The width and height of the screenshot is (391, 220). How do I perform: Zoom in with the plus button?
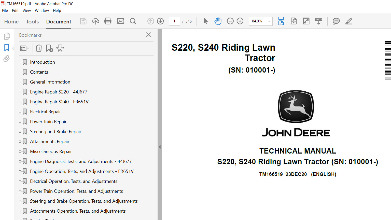240,21
